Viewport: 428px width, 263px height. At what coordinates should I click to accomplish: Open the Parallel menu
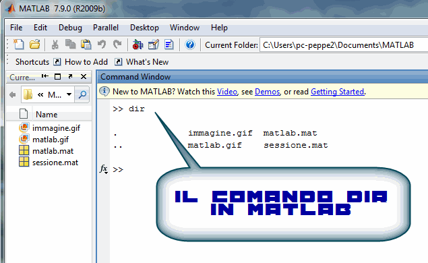coord(106,28)
